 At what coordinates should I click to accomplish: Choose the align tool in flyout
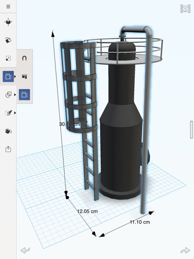[x=24, y=77]
